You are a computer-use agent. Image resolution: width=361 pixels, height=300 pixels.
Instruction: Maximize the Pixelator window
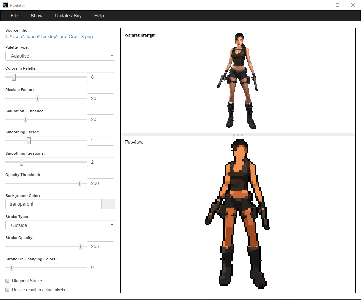tap(338, 5)
